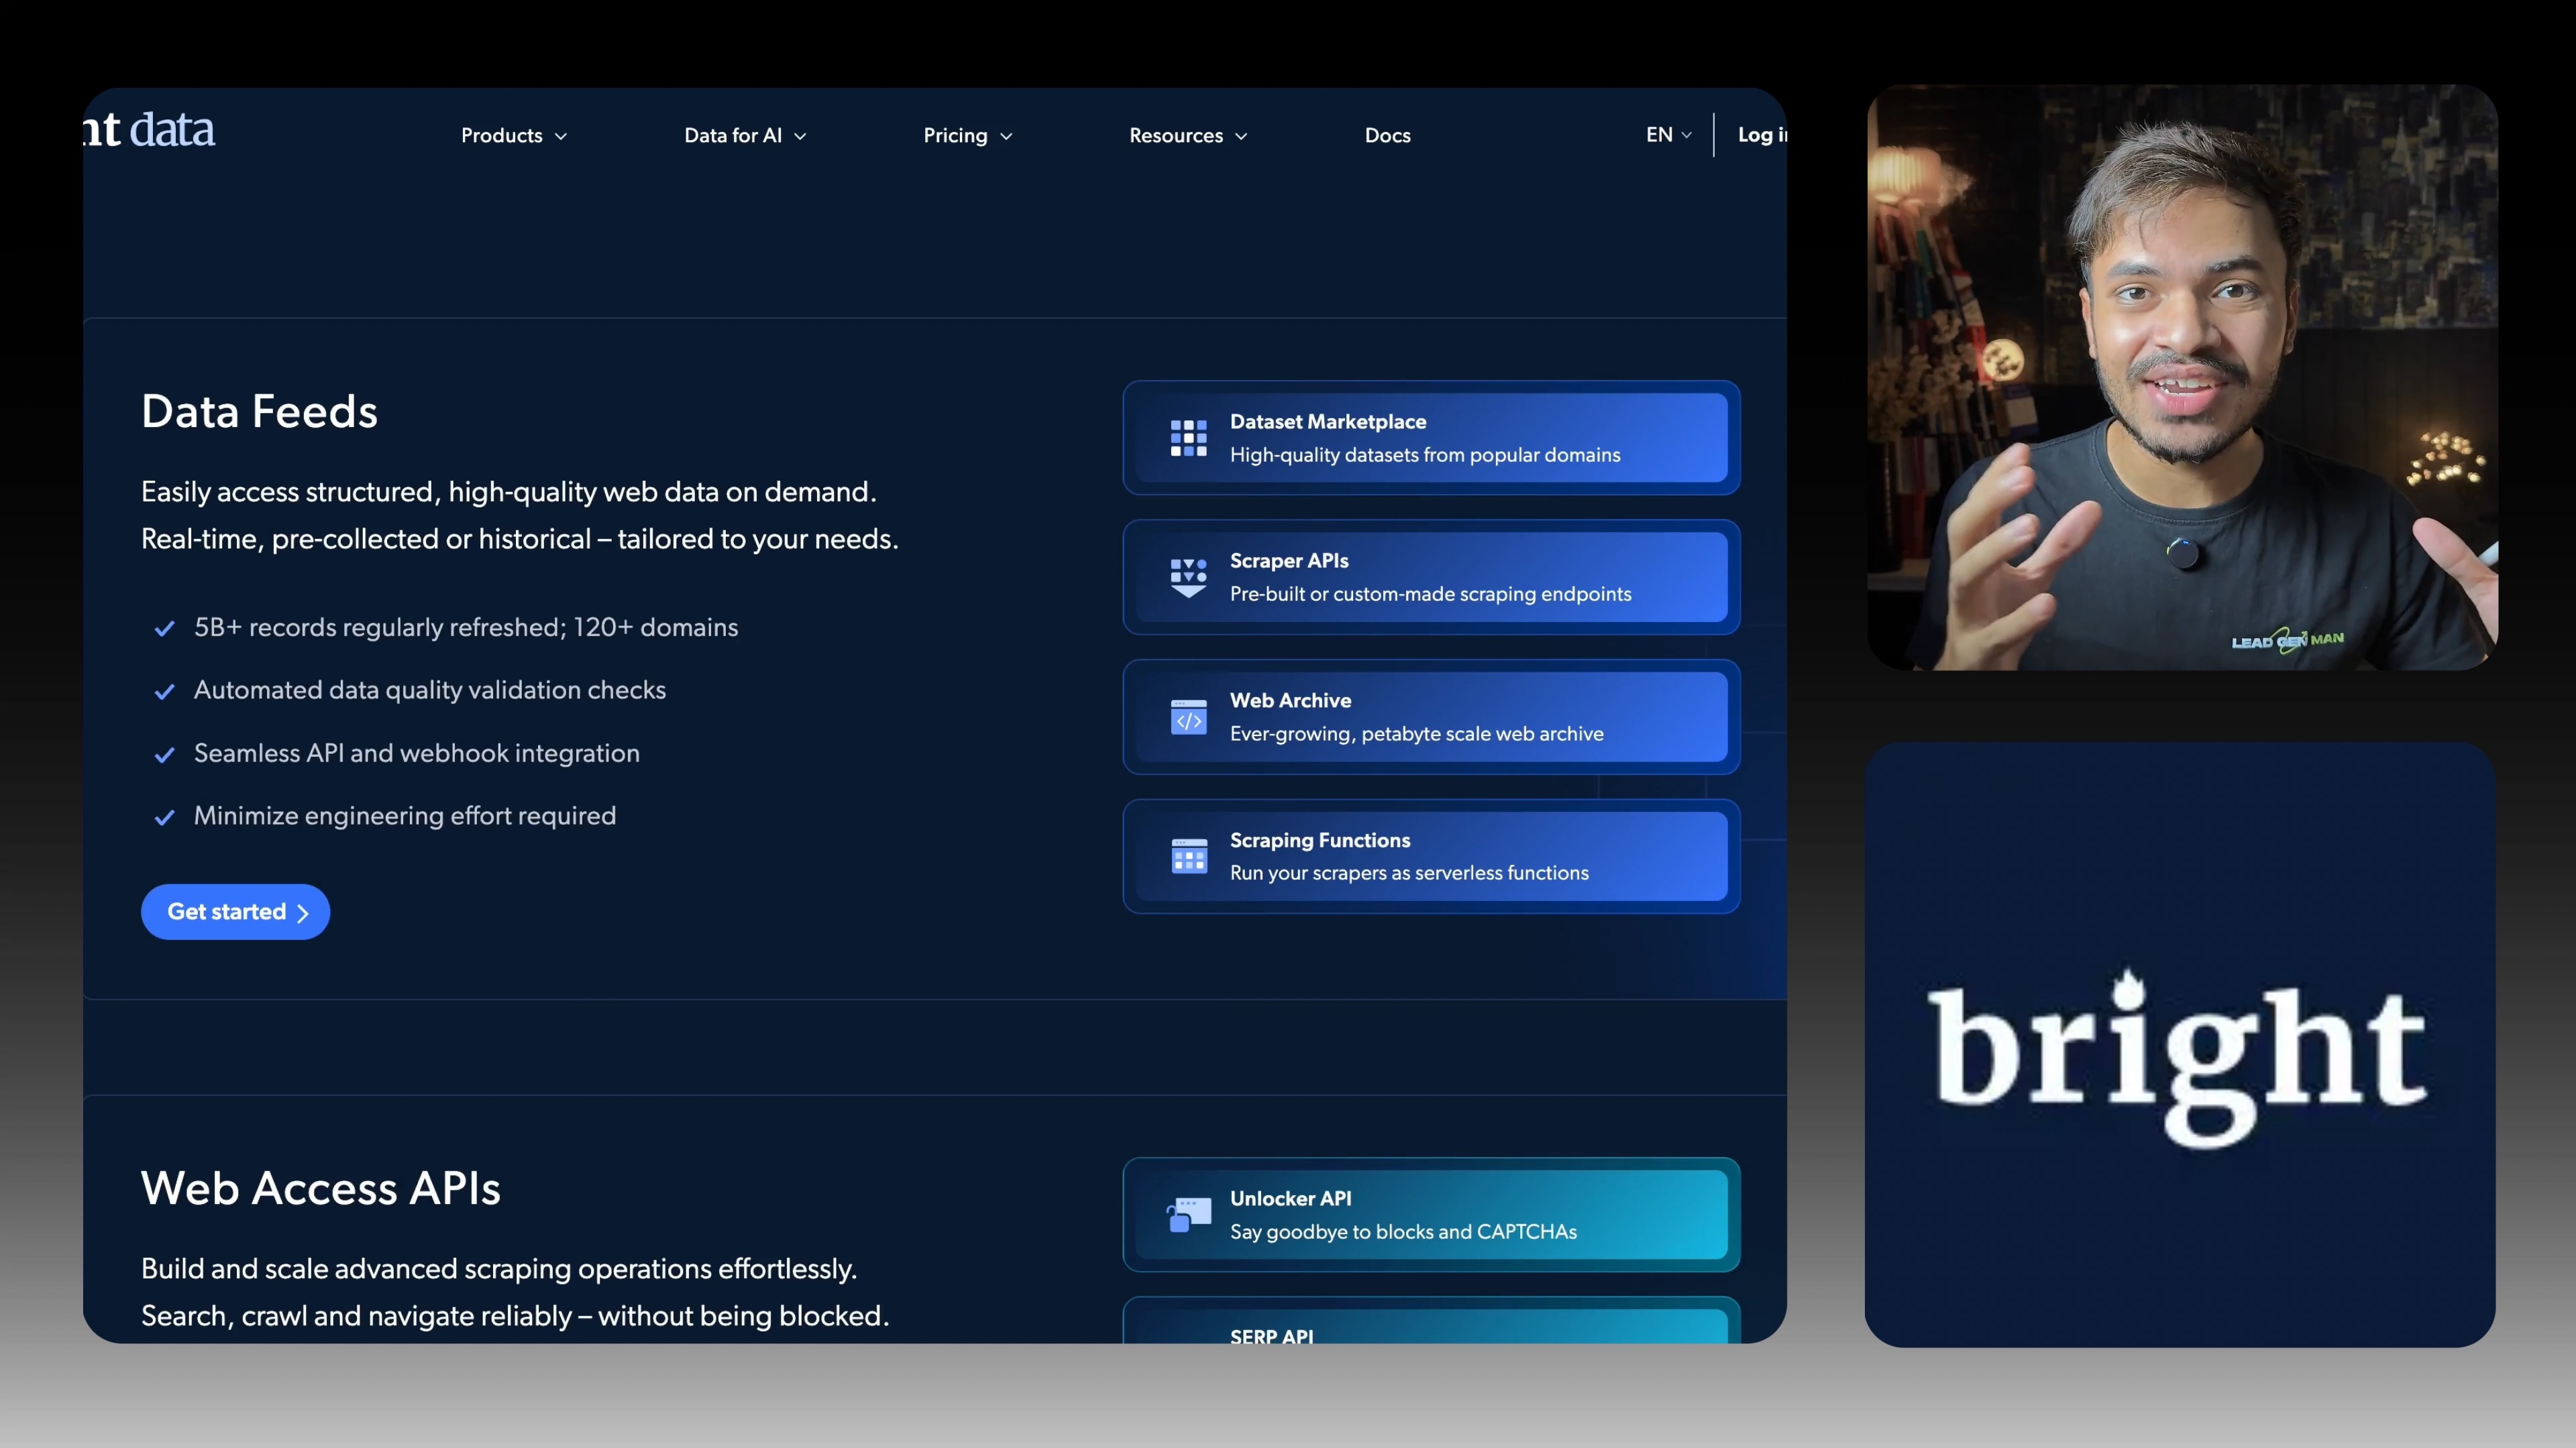This screenshot has height=1448, width=2576.
Task: Click the Web Access APIs heading
Action: click(320, 1188)
